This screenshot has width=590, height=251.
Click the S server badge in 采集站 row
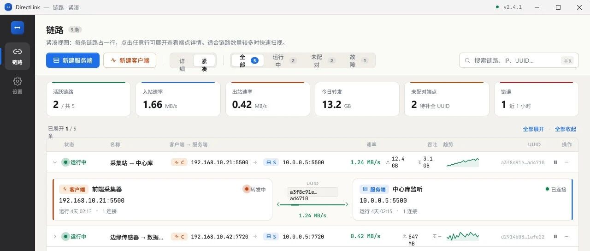[271, 162]
